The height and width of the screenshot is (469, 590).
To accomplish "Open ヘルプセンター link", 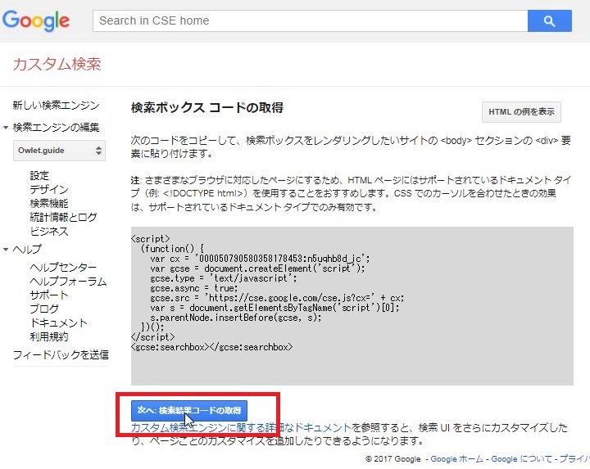I will tap(63, 268).
